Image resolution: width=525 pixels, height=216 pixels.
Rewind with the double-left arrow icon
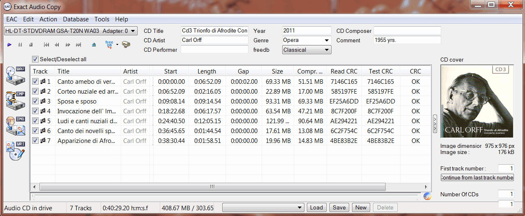[57, 44]
